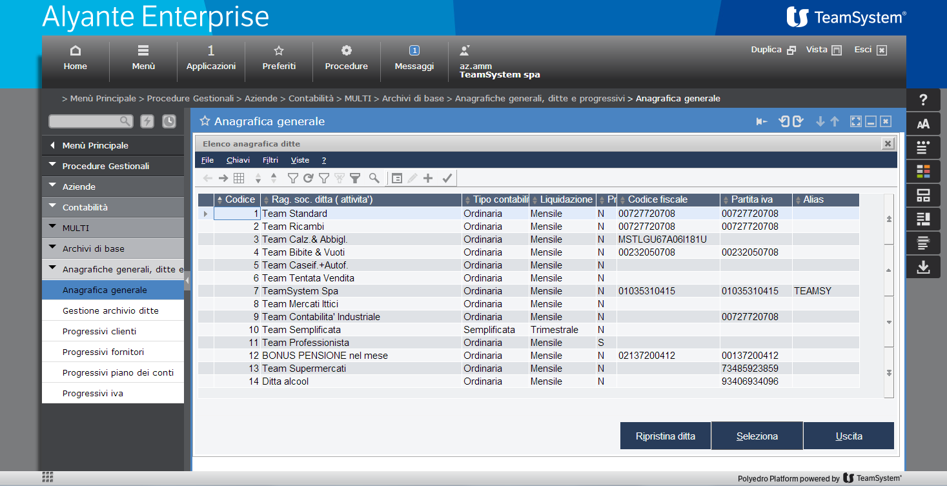Open the Chiavi menu
The width and height of the screenshot is (947, 486).
click(238, 160)
